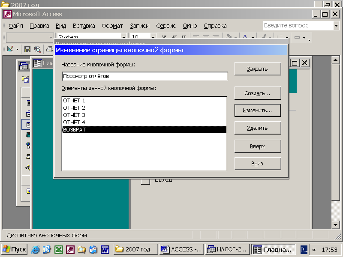The width and height of the screenshot is (343, 257).
Task: Click the Изменить... button
Action: coord(258,111)
